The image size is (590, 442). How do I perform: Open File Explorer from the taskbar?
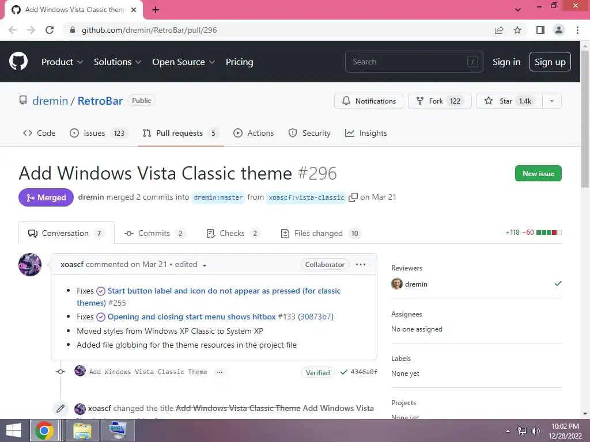click(82, 430)
